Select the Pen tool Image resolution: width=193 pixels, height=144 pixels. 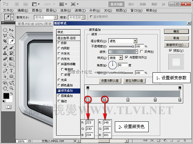(5, 71)
